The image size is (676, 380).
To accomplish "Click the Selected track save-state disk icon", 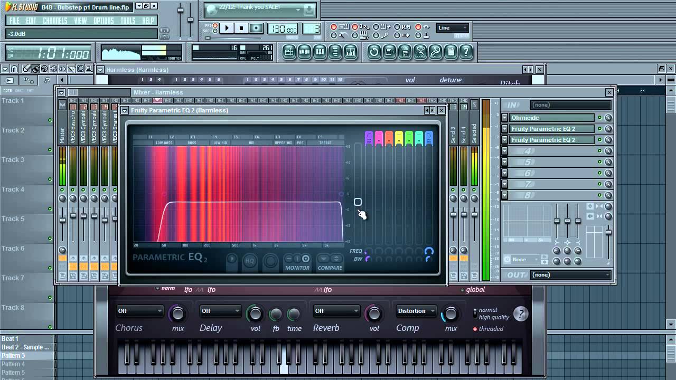I will [x=474, y=276].
